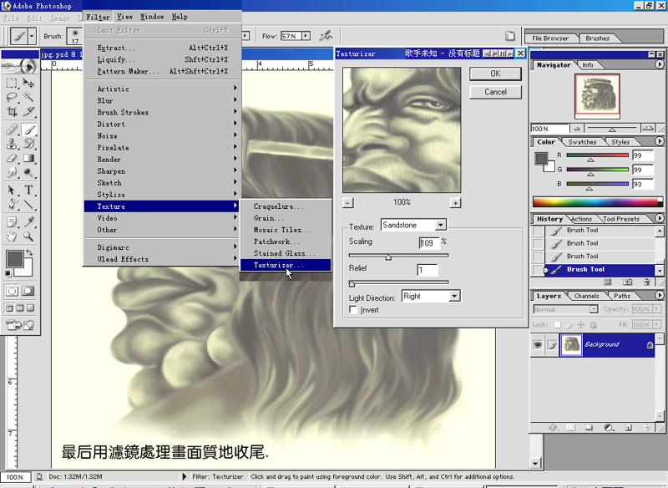This screenshot has width=668, height=488.
Task: Select the Dodge tool
Action: coord(28,173)
